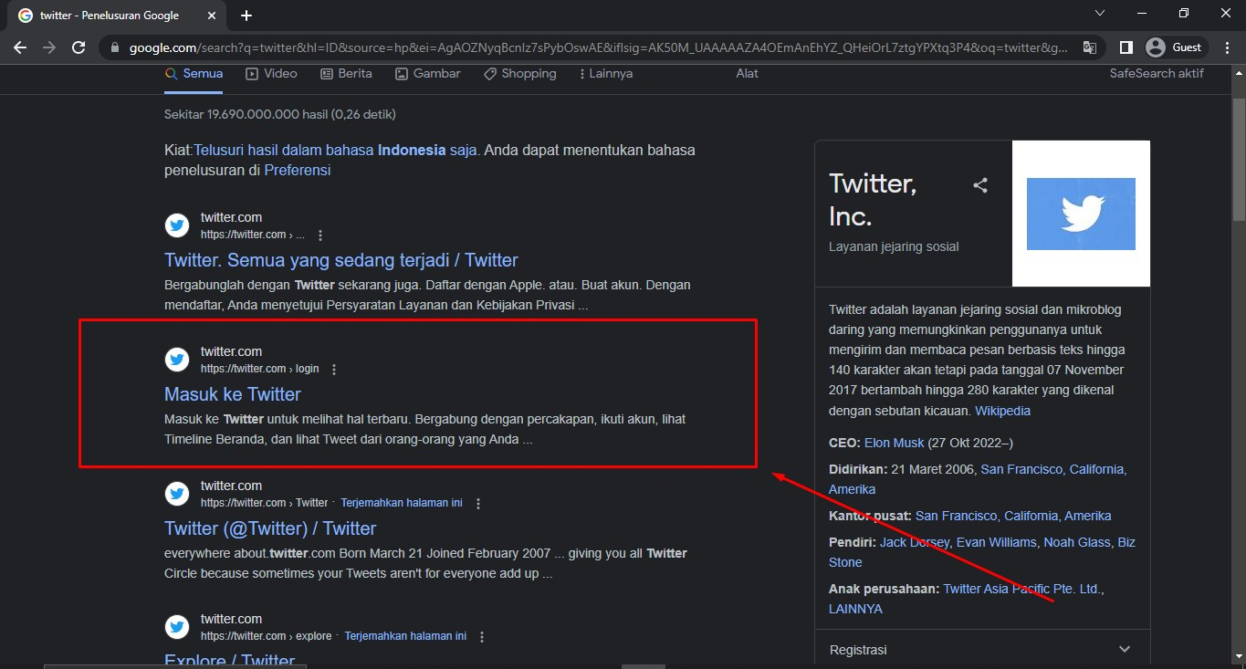The width and height of the screenshot is (1246, 669).
Task: Open Twitter Asia Pacific Pte. Ltd. link
Action: 1021,589
